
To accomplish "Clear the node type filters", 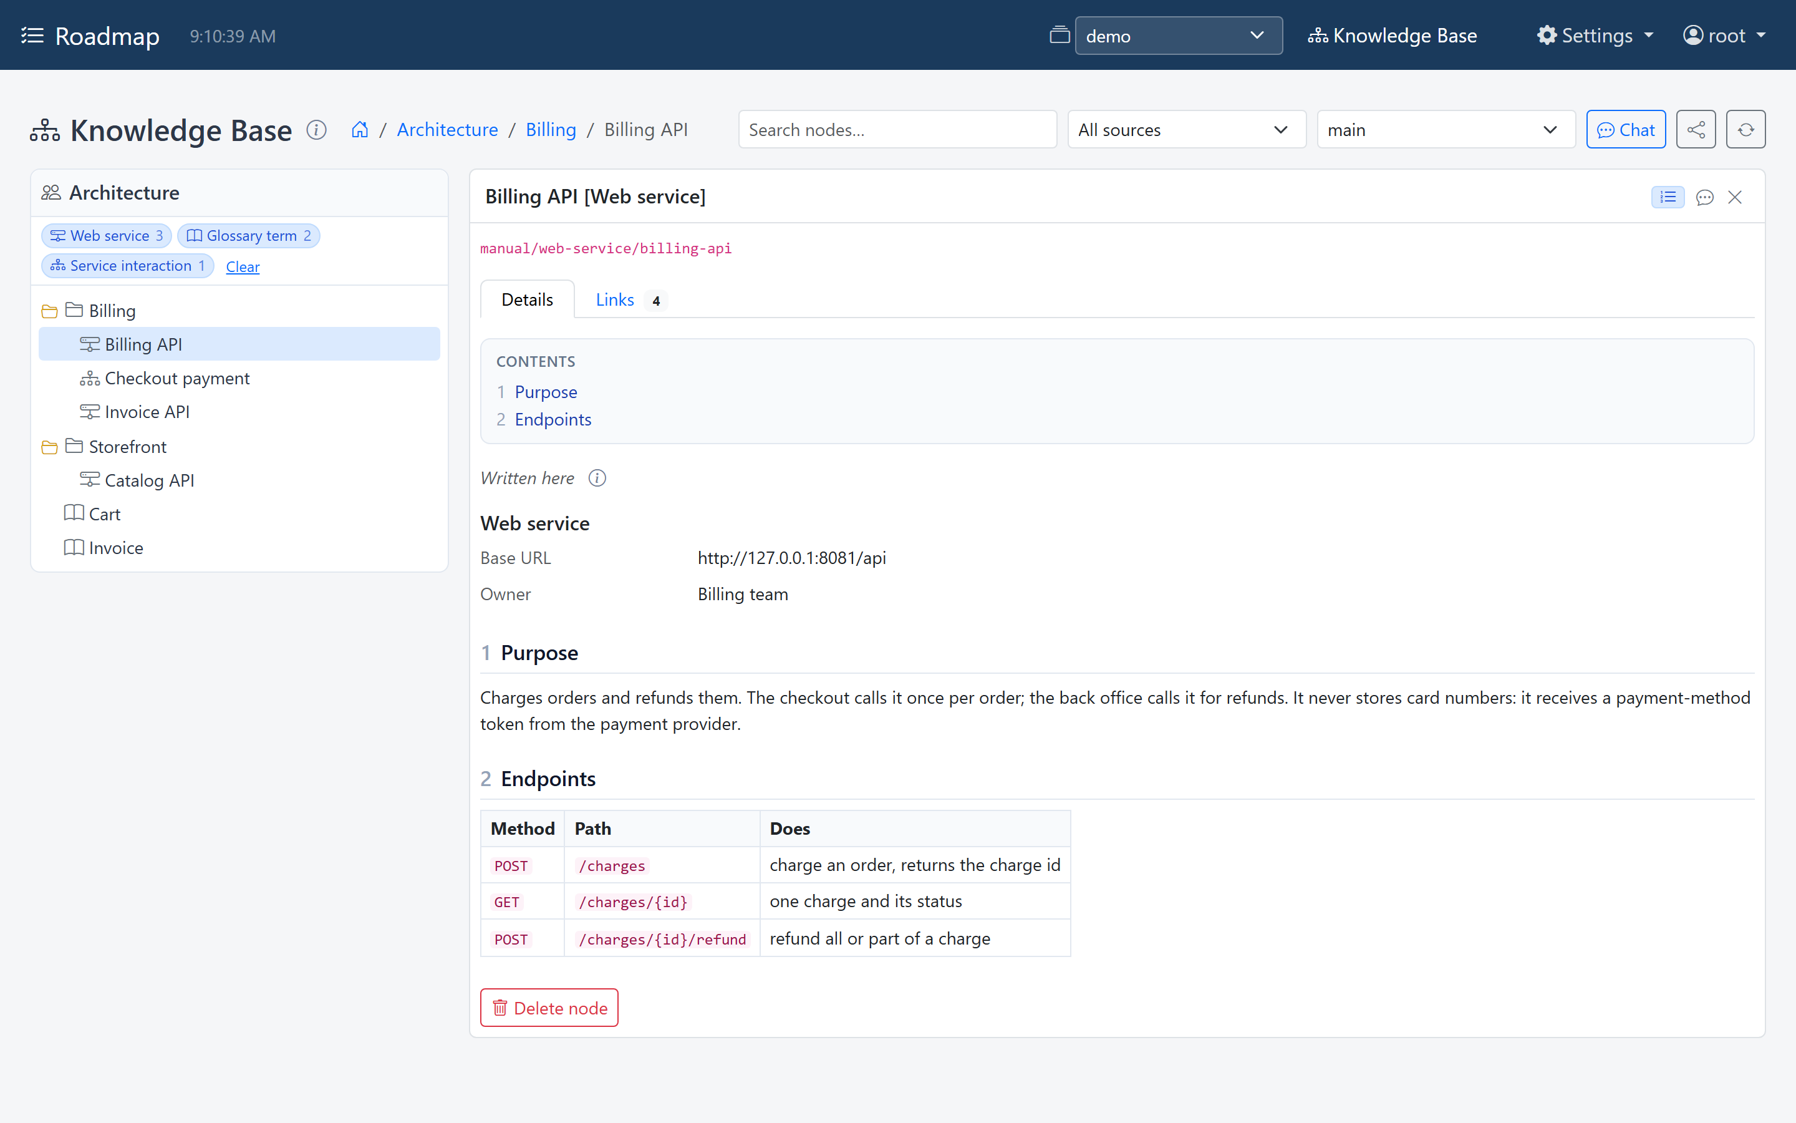I will coord(243,266).
